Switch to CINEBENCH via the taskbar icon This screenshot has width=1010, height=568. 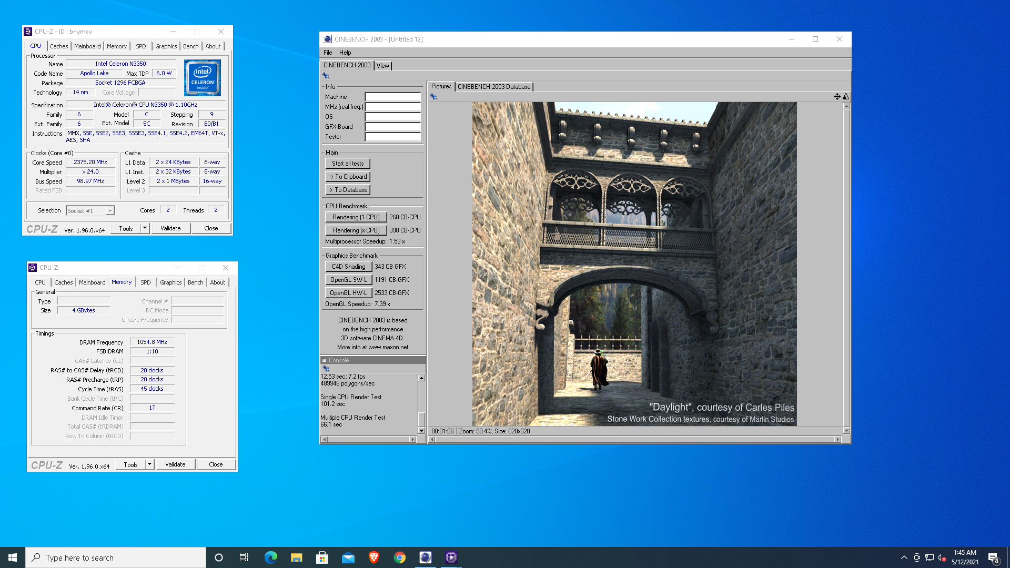click(425, 557)
